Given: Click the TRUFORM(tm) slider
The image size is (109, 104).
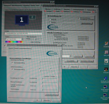Looking at the screenshot, I should [x=50, y=90].
